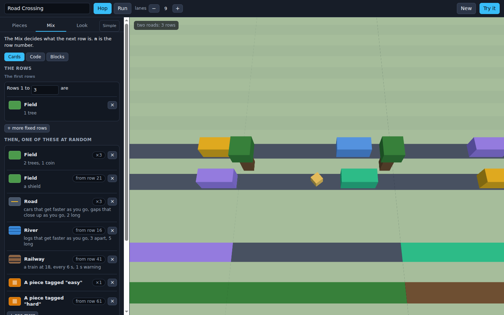The image size is (504, 315).
Task: Click the blue River icon
Action: click(15, 230)
